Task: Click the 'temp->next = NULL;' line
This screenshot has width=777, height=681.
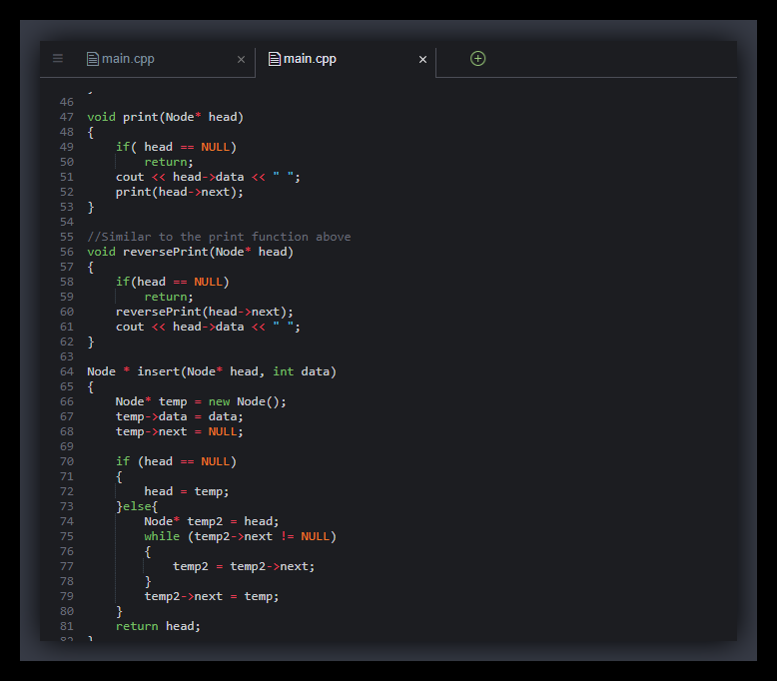Action: pos(180,432)
